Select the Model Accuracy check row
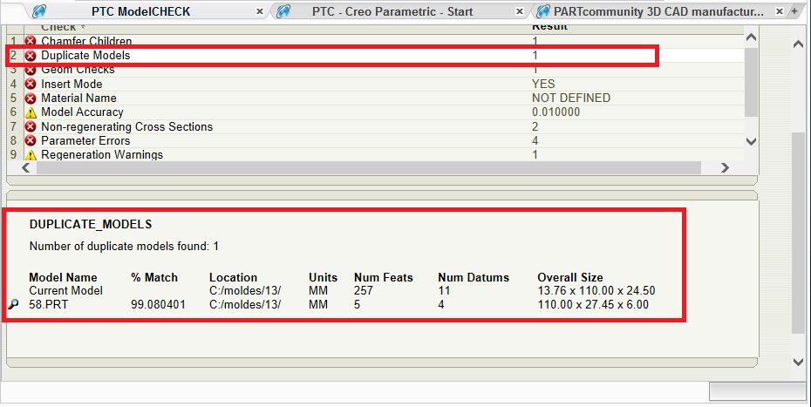This screenshot has width=811, height=407. [x=376, y=112]
